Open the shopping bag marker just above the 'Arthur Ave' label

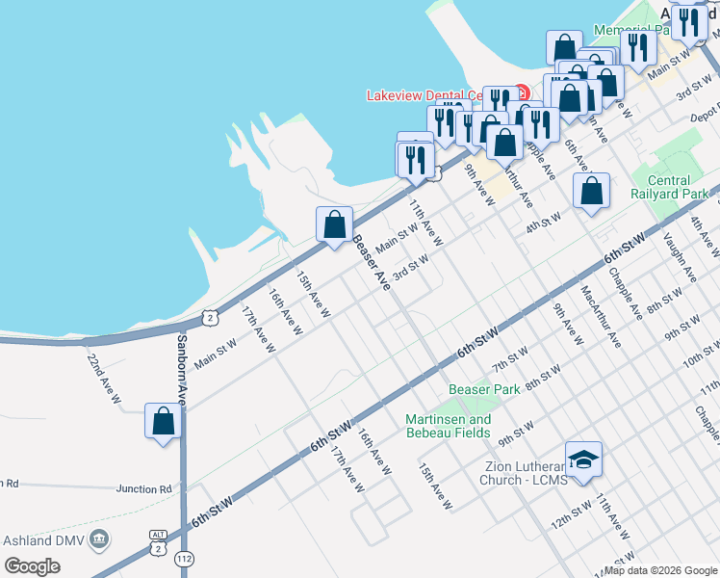pos(504,144)
